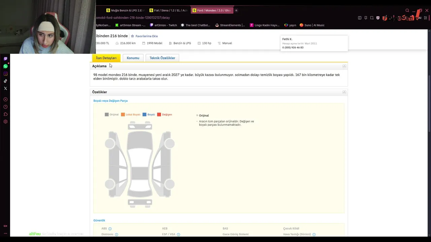Click the seller phone number
Image resolution: width=431 pixels, height=242 pixels.
pyautogui.click(x=293, y=47)
